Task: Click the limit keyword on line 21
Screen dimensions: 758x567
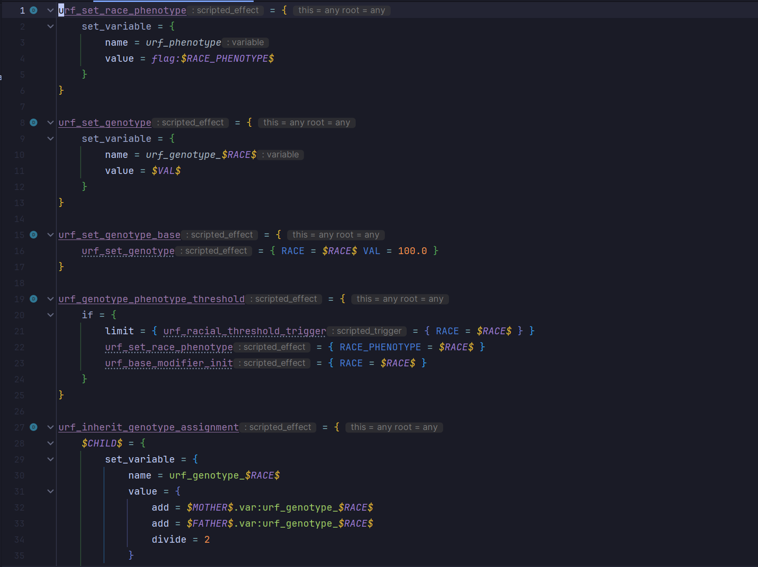Action: coord(120,331)
